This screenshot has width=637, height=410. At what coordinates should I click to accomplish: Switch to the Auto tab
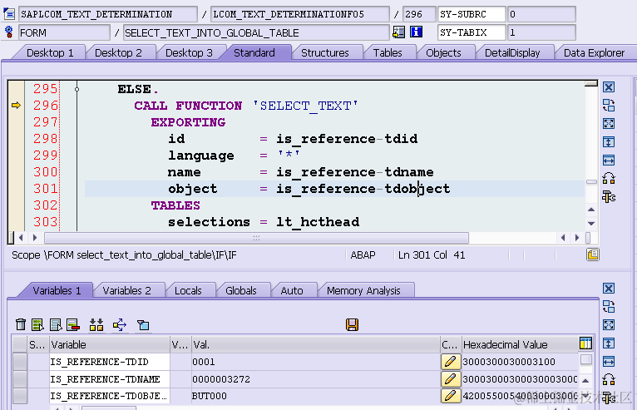[292, 290]
